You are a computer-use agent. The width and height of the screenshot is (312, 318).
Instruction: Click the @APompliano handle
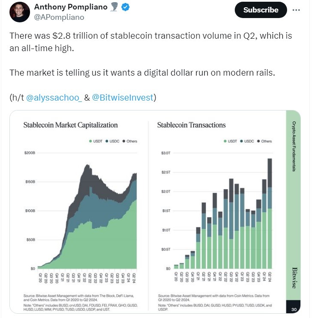[59, 17]
